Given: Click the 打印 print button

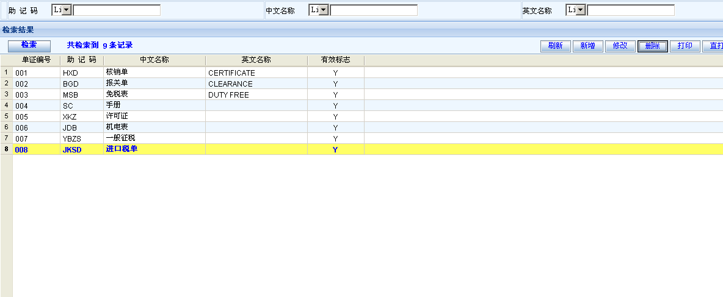Looking at the screenshot, I should [685, 46].
